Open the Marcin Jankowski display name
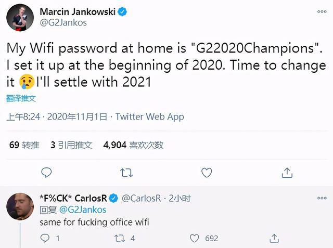 pyautogui.click(x=78, y=11)
